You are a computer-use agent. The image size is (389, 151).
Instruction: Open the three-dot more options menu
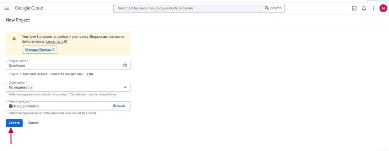click(374, 8)
